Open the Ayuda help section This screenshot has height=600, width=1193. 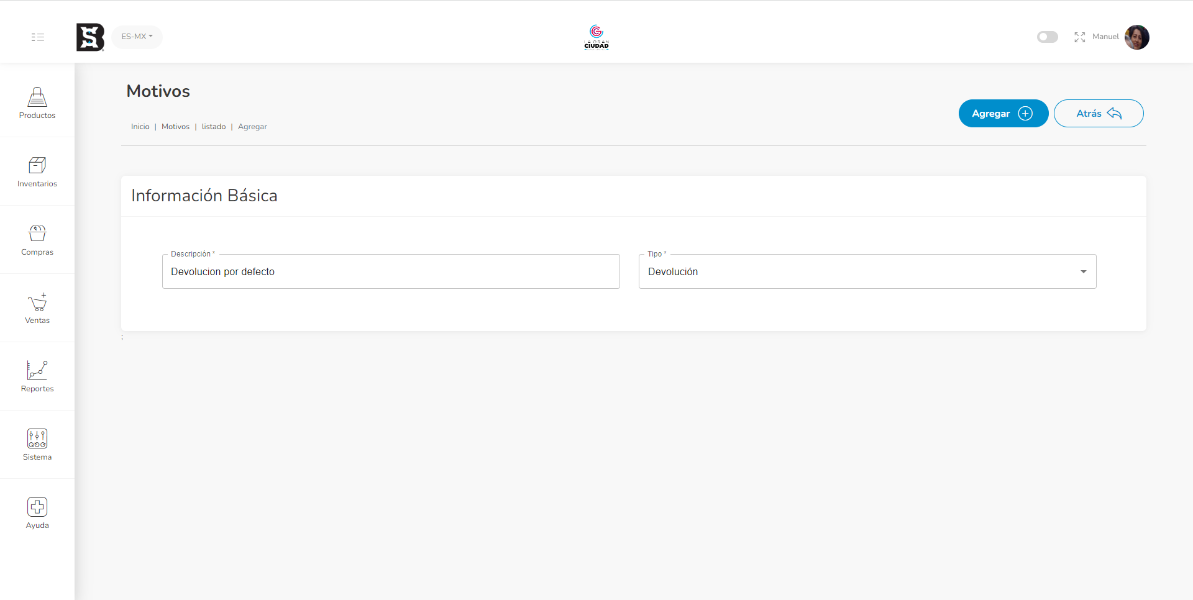(37, 513)
